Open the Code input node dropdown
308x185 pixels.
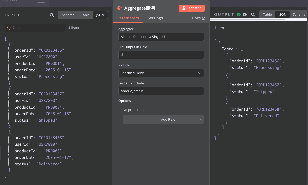35,28
